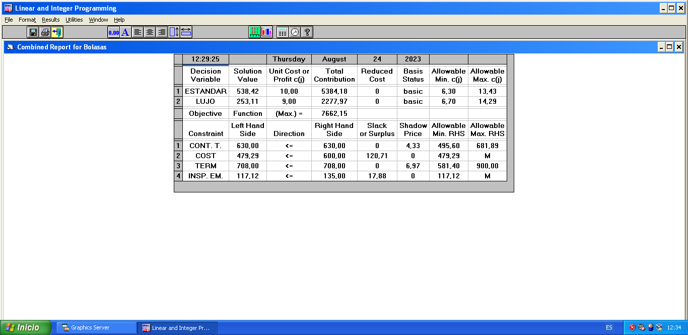
Task: Show results table grid icon
Action: pos(254,32)
